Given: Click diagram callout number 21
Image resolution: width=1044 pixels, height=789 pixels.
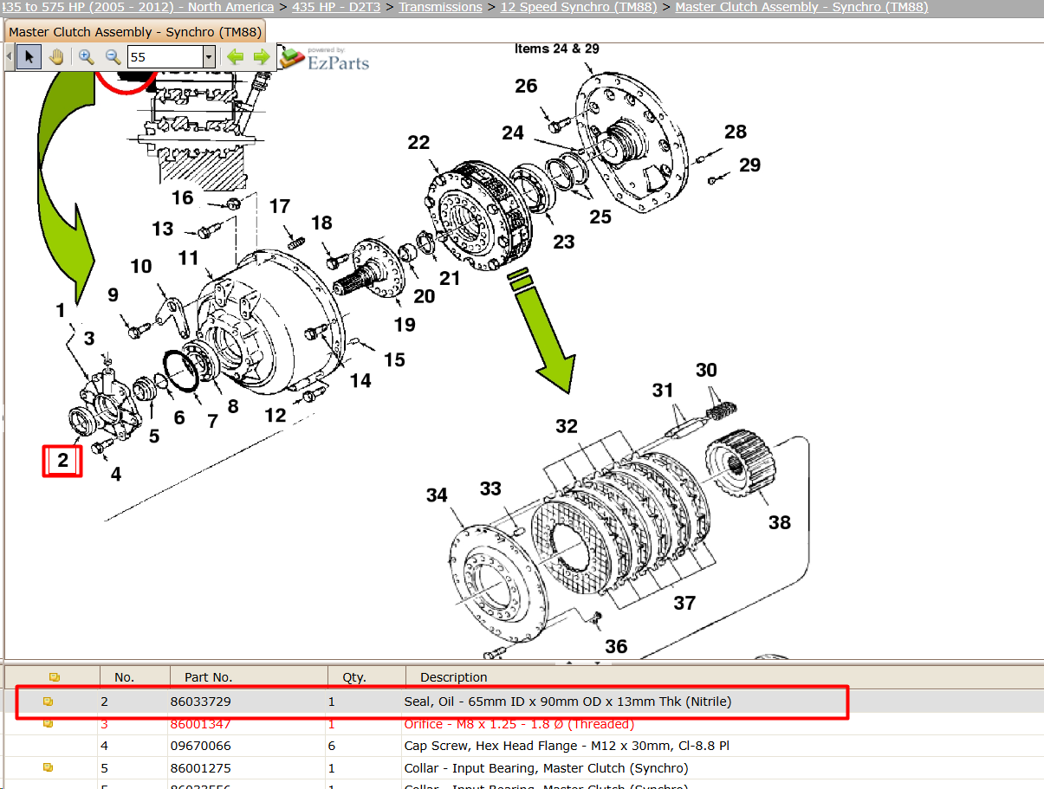Looking at the screenshot, I should point(450,278).
